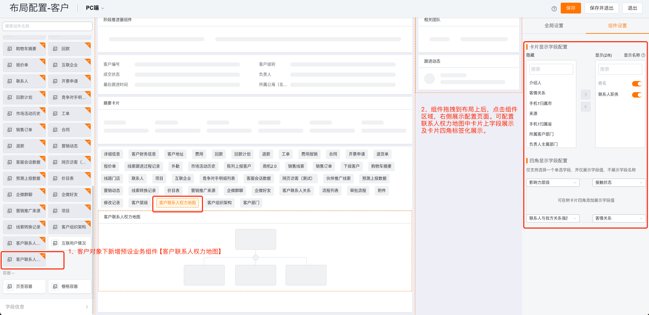Select the 客户财务信息 tab
Viewport: 649px width, 315px height.
pyautogui.click(x=144, y=154)
